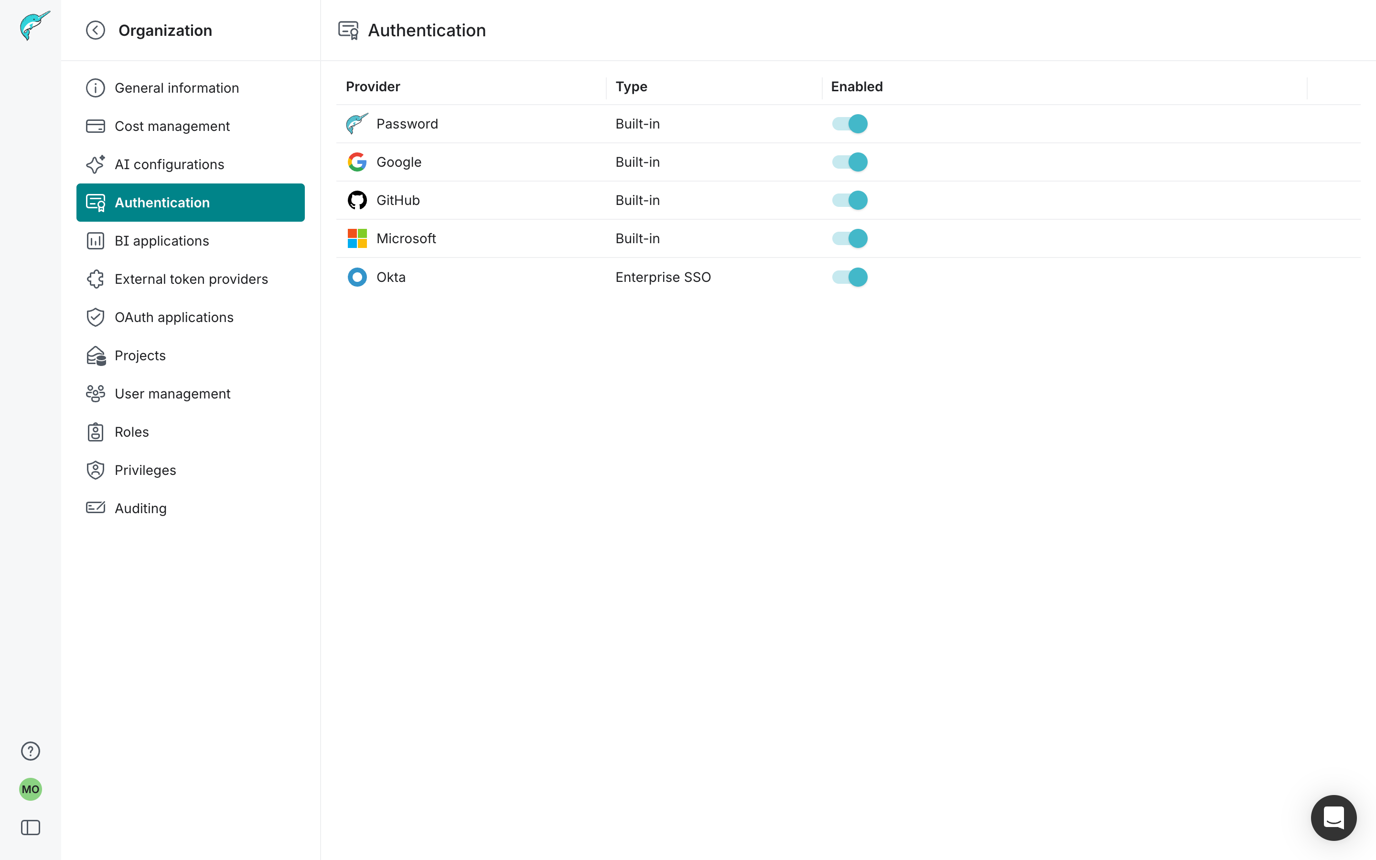This screenshot has width=1376, height=860.
Task: Click the Projects stacked-layers icon
Action: (x=95, y=355)
